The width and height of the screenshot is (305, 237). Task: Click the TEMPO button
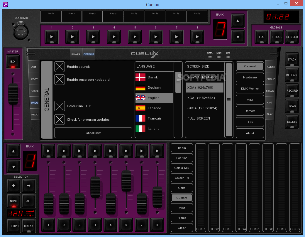tap(14, 226)
